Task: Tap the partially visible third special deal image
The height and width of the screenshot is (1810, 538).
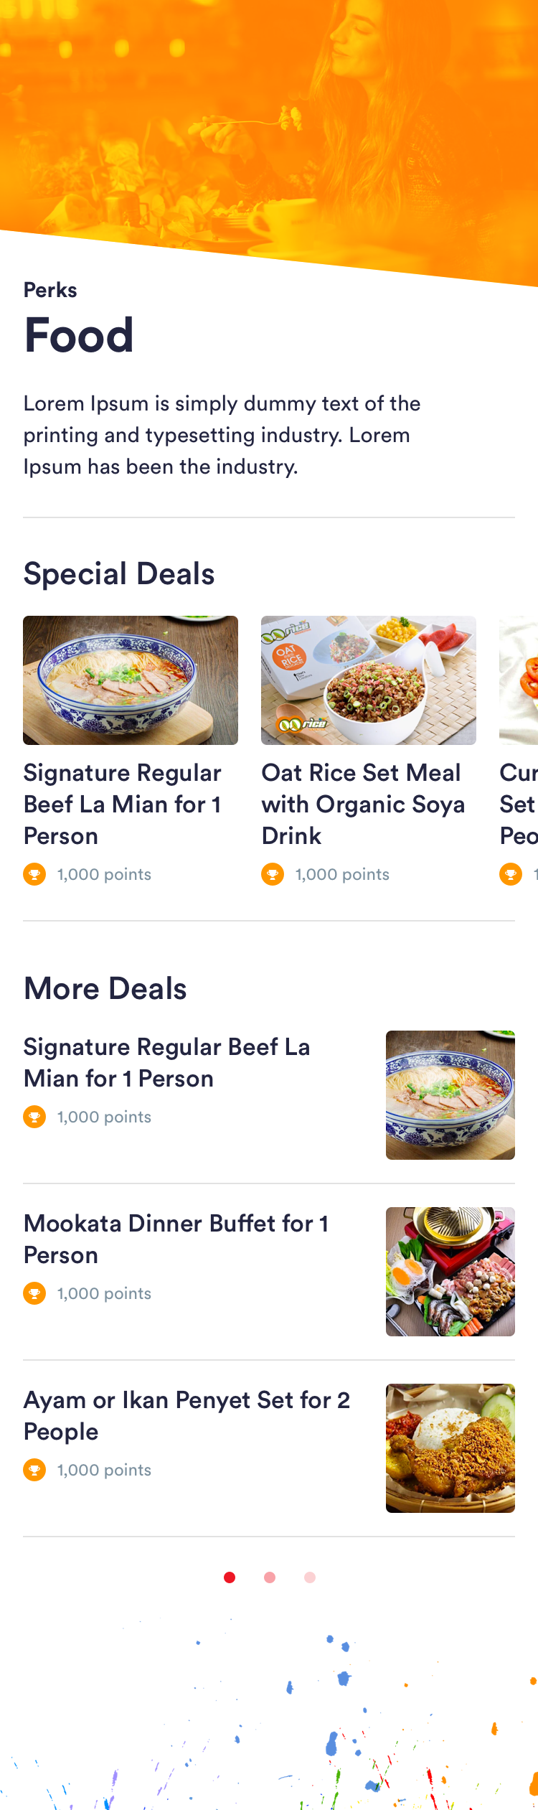Action: [519, 680]
